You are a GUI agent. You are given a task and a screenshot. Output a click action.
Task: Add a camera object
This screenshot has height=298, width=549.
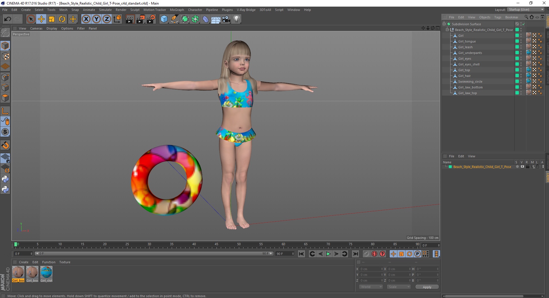pos(226,19)
